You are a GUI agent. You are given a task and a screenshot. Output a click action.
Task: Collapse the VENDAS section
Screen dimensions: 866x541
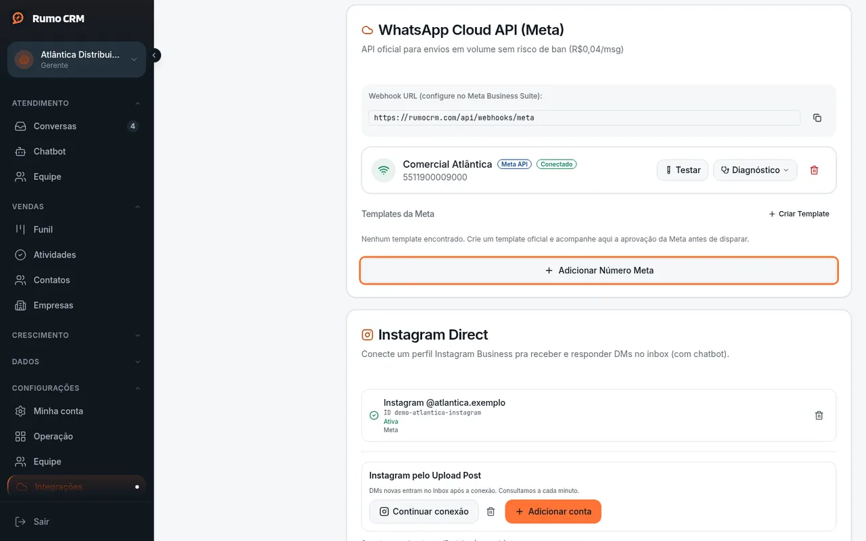[x=76, y=207]
